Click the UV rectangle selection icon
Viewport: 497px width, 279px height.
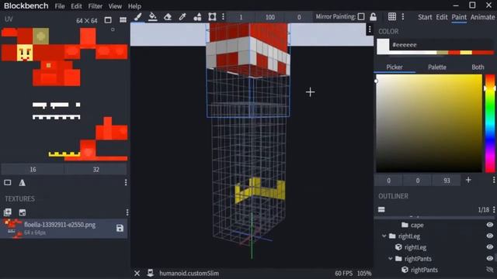click(x=8, y=183)
